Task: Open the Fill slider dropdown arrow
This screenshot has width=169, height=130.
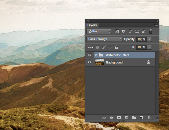Action: pyautogui.click(x=149, y=47)
